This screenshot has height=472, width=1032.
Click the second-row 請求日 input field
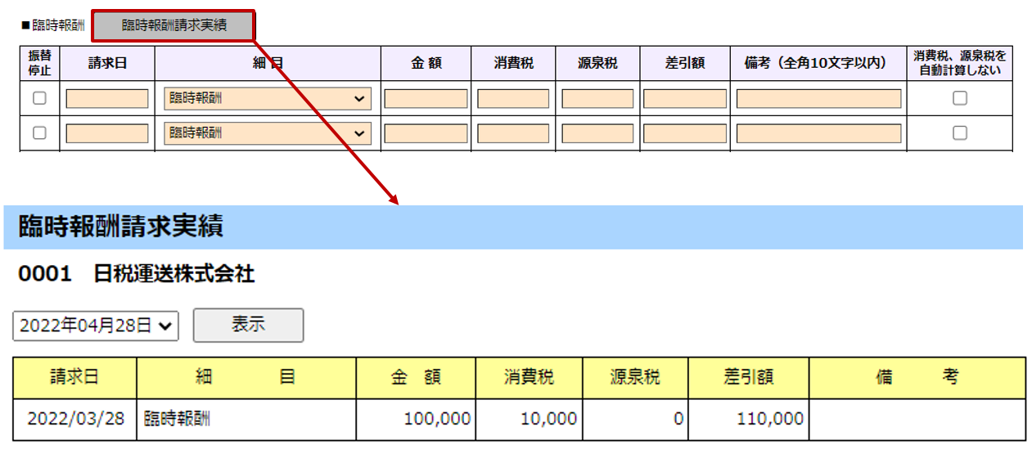(107, 133)
